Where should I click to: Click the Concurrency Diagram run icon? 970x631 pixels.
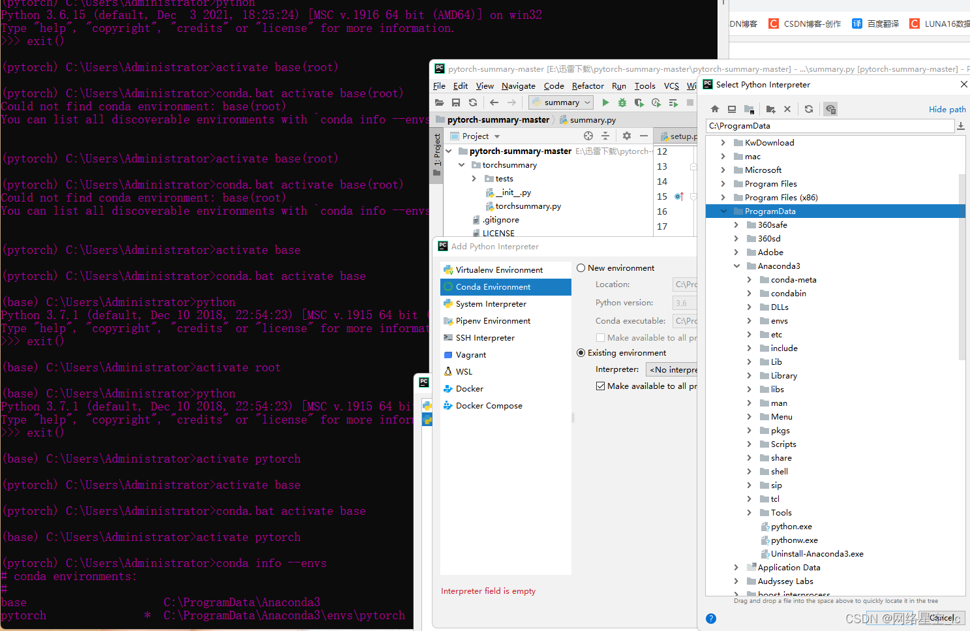pos(673,102)
